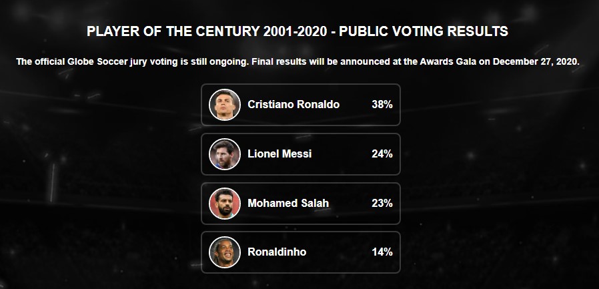Click Ronaldinho's avatar photo
This screenshot has width=599, height=289.
[x=225, y=252]
